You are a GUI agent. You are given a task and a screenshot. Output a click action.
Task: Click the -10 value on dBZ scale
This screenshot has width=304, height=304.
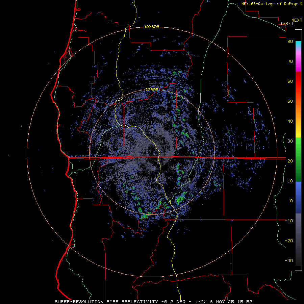coord(289,221)
